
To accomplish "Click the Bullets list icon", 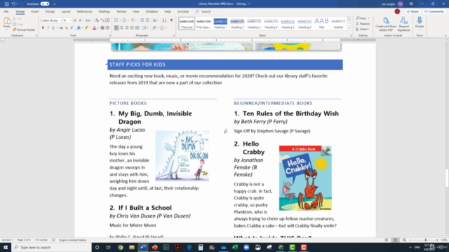I will [x=116, y=20].
